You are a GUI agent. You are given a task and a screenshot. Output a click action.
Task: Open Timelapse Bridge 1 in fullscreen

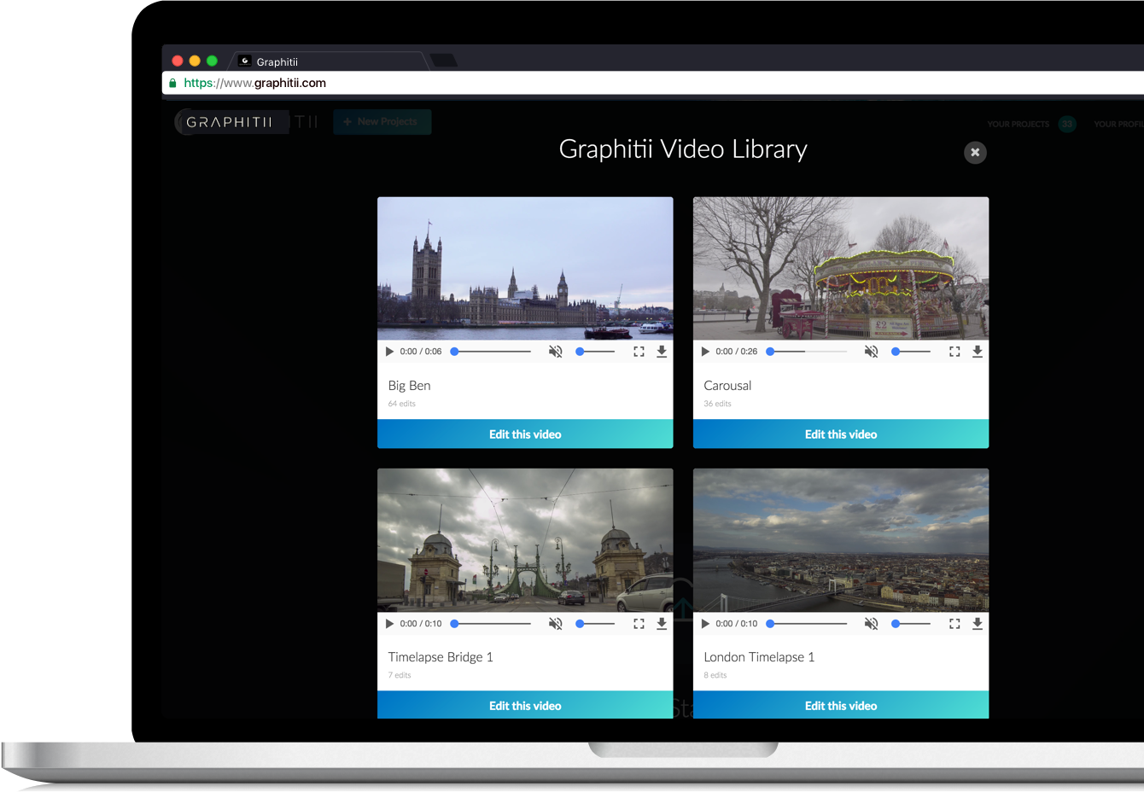(639, 624)
